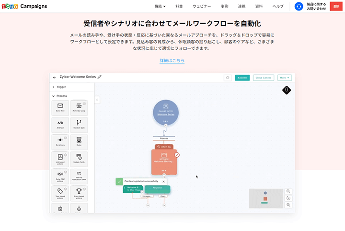Image resolution: width=345 pixels, height=231 pixels.
Task: Expand the arrow below On List Entry node
Action: pyautogui.click(x=166, y=125)
